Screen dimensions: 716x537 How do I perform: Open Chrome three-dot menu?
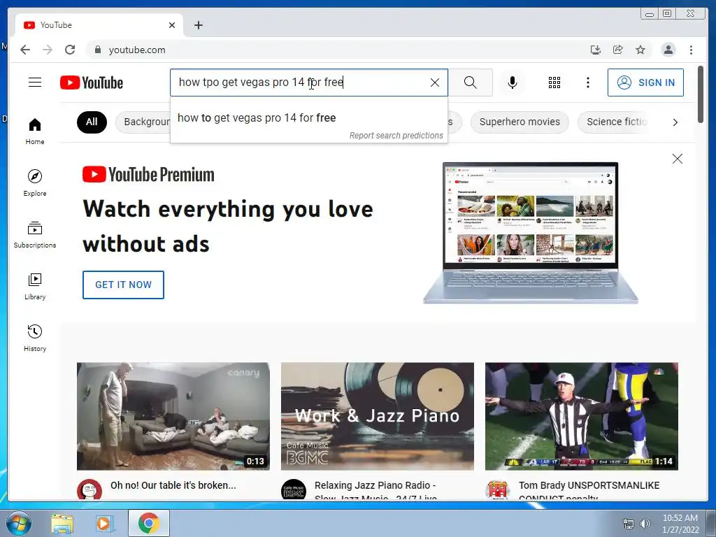pyautogui.click(x=691, y=50)
